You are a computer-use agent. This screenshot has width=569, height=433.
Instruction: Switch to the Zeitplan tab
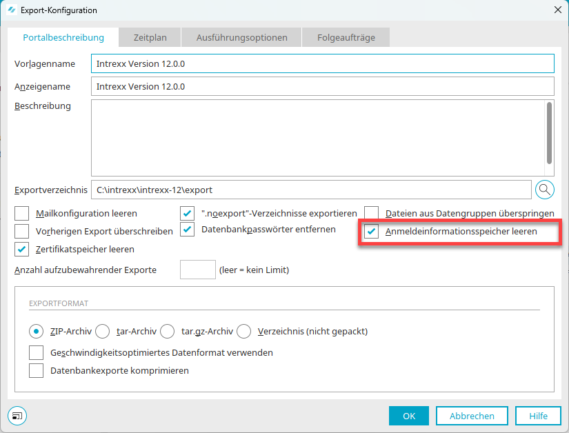[x=150, y=37]
